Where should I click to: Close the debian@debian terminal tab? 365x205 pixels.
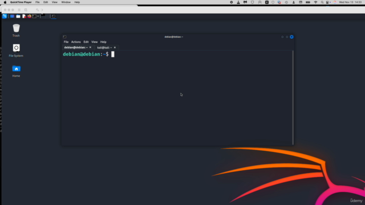click(x=90, y=47)
